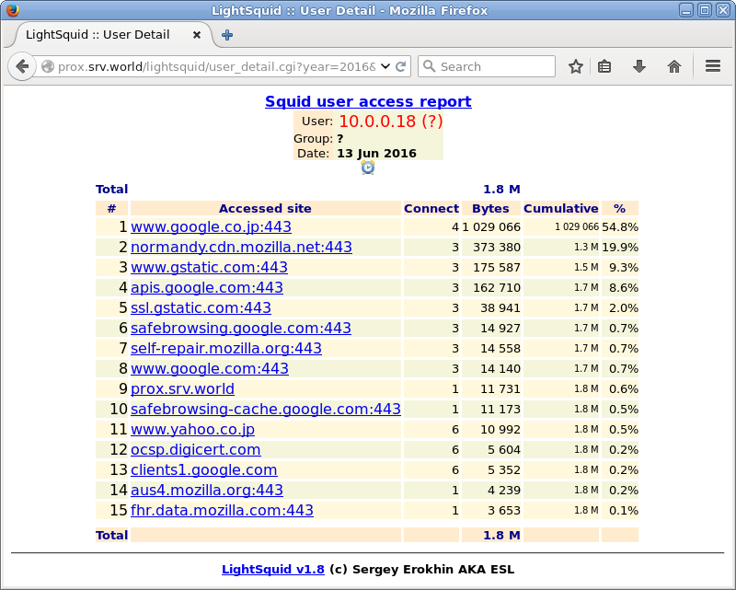The image size is (736, 590).
Task: Click the bottom Total 1.8 M value
Action: tap(501, 535)
